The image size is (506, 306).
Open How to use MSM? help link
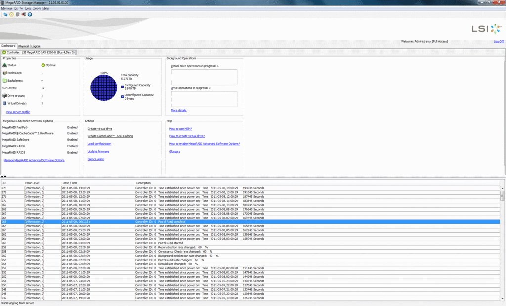coord(181,129)
